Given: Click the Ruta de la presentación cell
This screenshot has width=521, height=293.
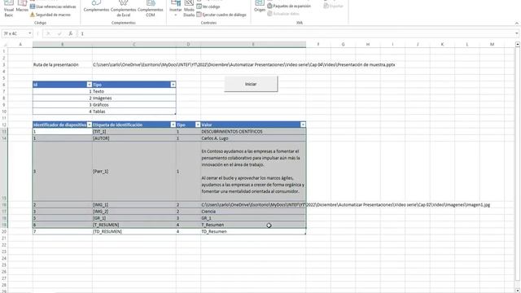Looking at the screenshot, I should pos(63,65).
